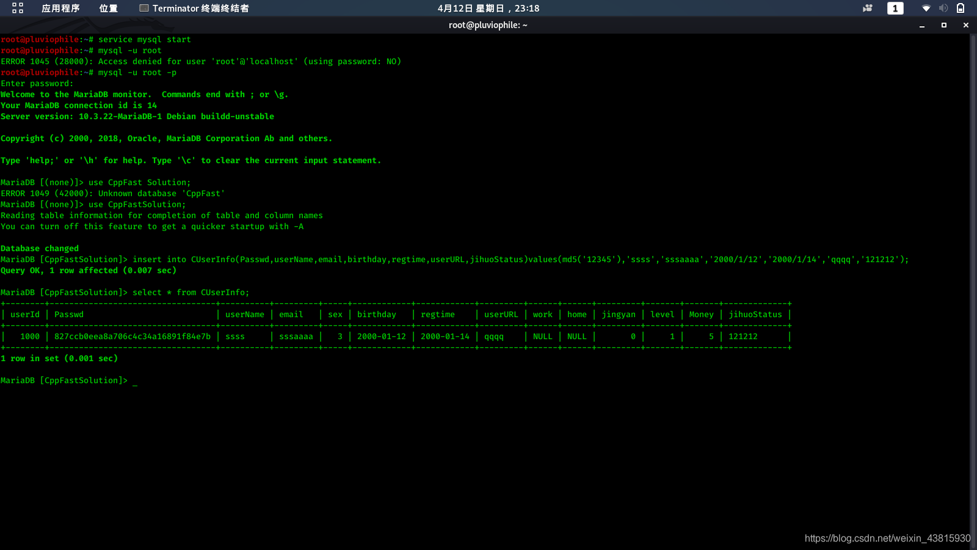
Task: Click the window title root@pluviophile: ~
Action: [488, 25]
